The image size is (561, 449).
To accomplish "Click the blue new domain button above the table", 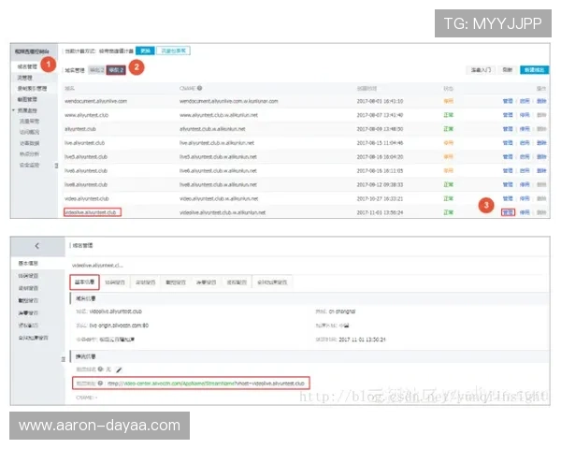I will 534,70.
